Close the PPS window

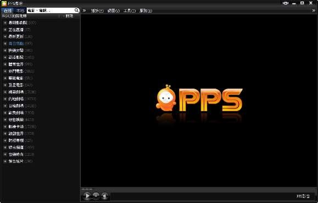(x=311, y=3)
